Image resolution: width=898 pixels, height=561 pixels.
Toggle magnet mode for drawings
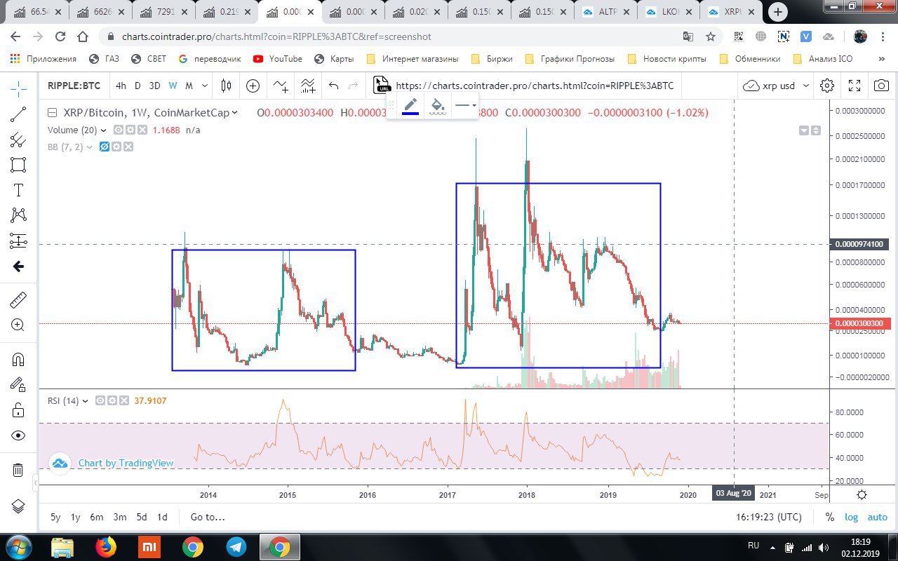point(18,360)
